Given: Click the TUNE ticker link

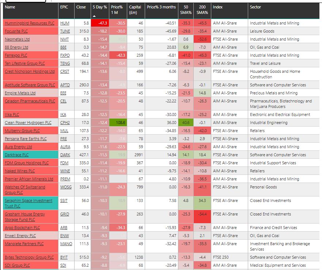Looking at the screenshot, I should tap(65, 31).
